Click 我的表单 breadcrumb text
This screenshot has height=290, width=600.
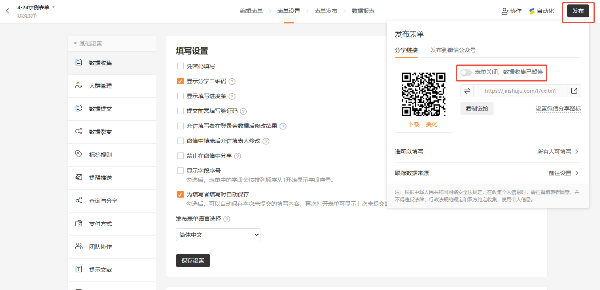pyautogui.click(x=27, y=16)
